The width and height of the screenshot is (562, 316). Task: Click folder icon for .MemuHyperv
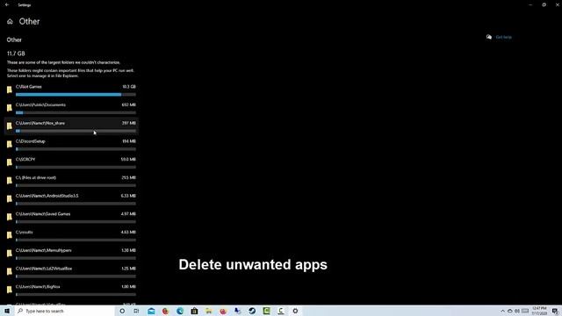click(x=10, y=254)
